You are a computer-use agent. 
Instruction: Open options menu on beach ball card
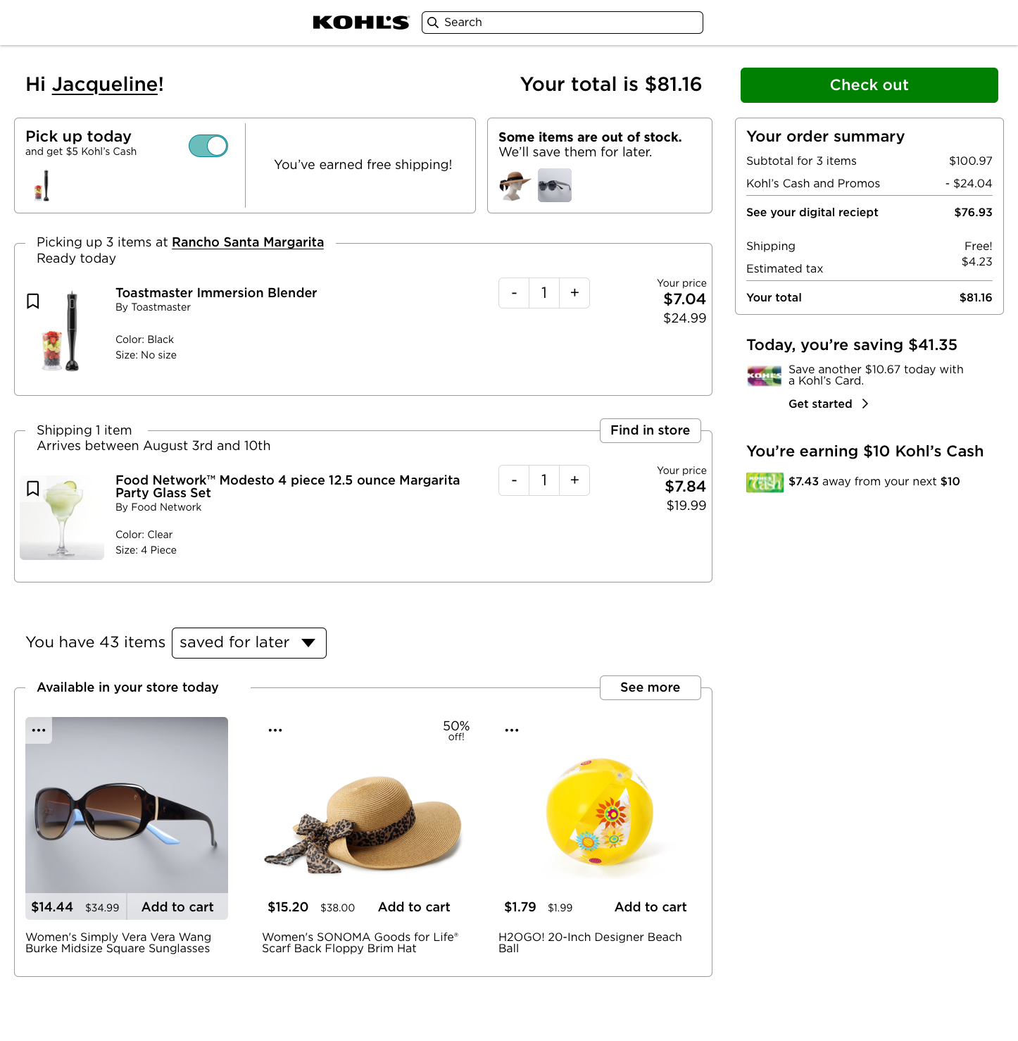tap(512, 730)
